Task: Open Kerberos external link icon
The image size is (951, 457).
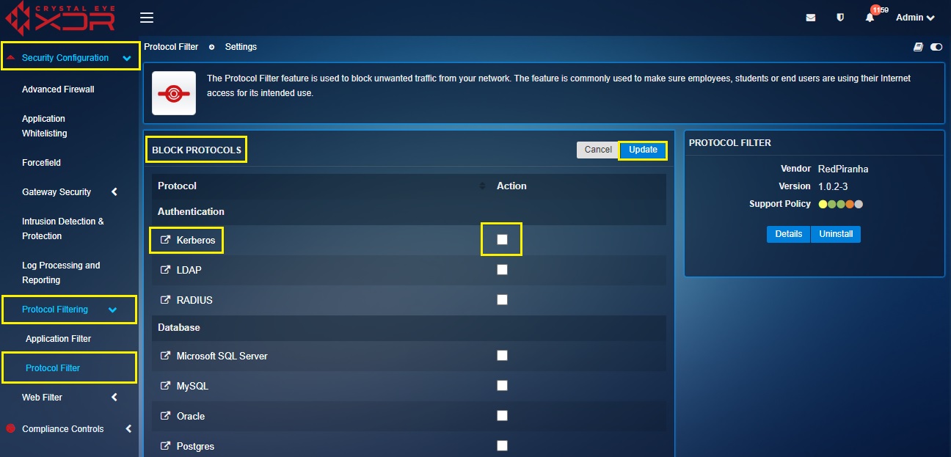Action: coord(165,240)
